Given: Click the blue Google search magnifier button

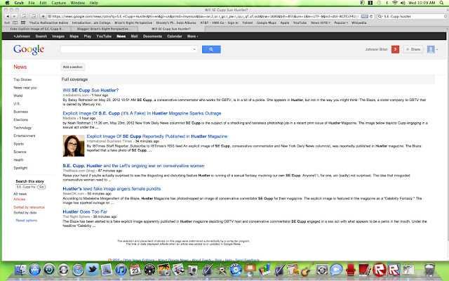Looking at the screenshot, I should [x=211, y=49].
